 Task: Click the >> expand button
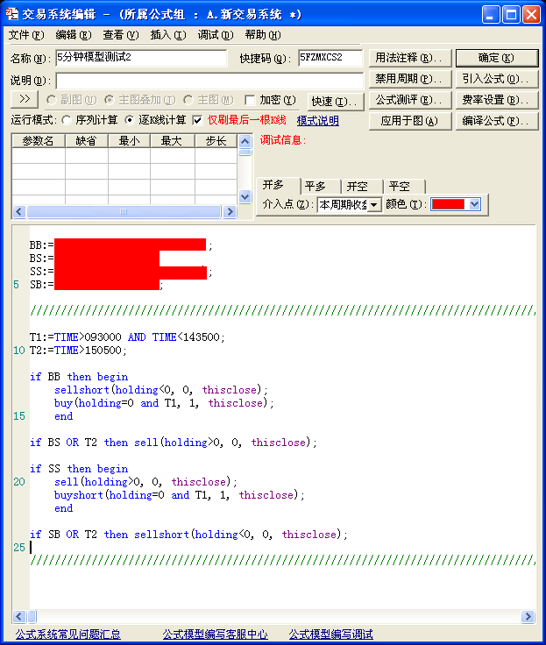click(x=25, y=99)
